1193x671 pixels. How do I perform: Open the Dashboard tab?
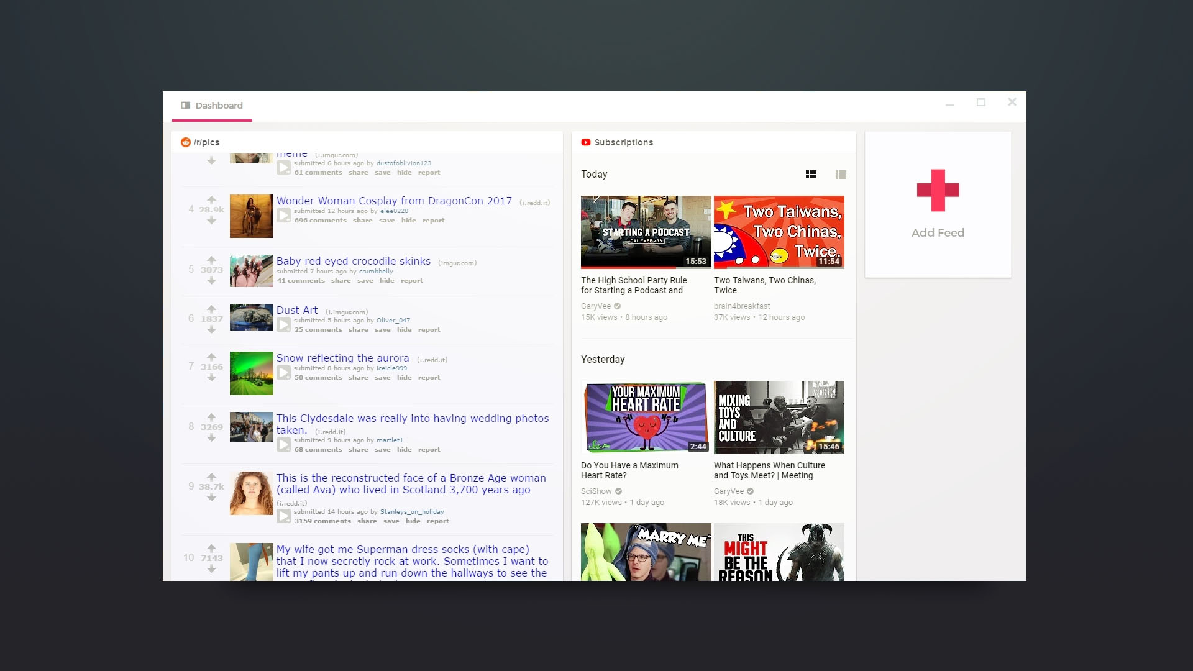pos(212,106)
